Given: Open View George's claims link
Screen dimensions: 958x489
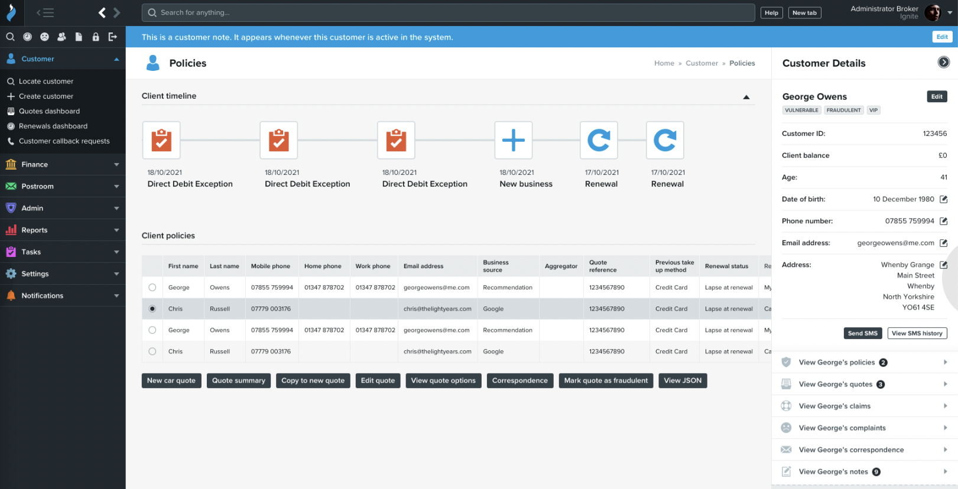Looking at the screenshot, I should coord(865,406).
